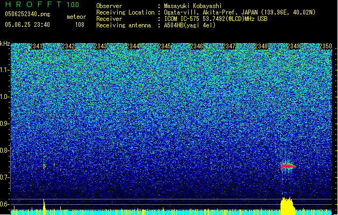Click the observer name Masayuki Kobayashi
The height and width of the screenshot is (215, 338).
(x=193, y=6)
